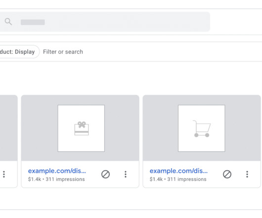Open example.com/dis... link on gift card
The image size is (262, 218).
57,171
